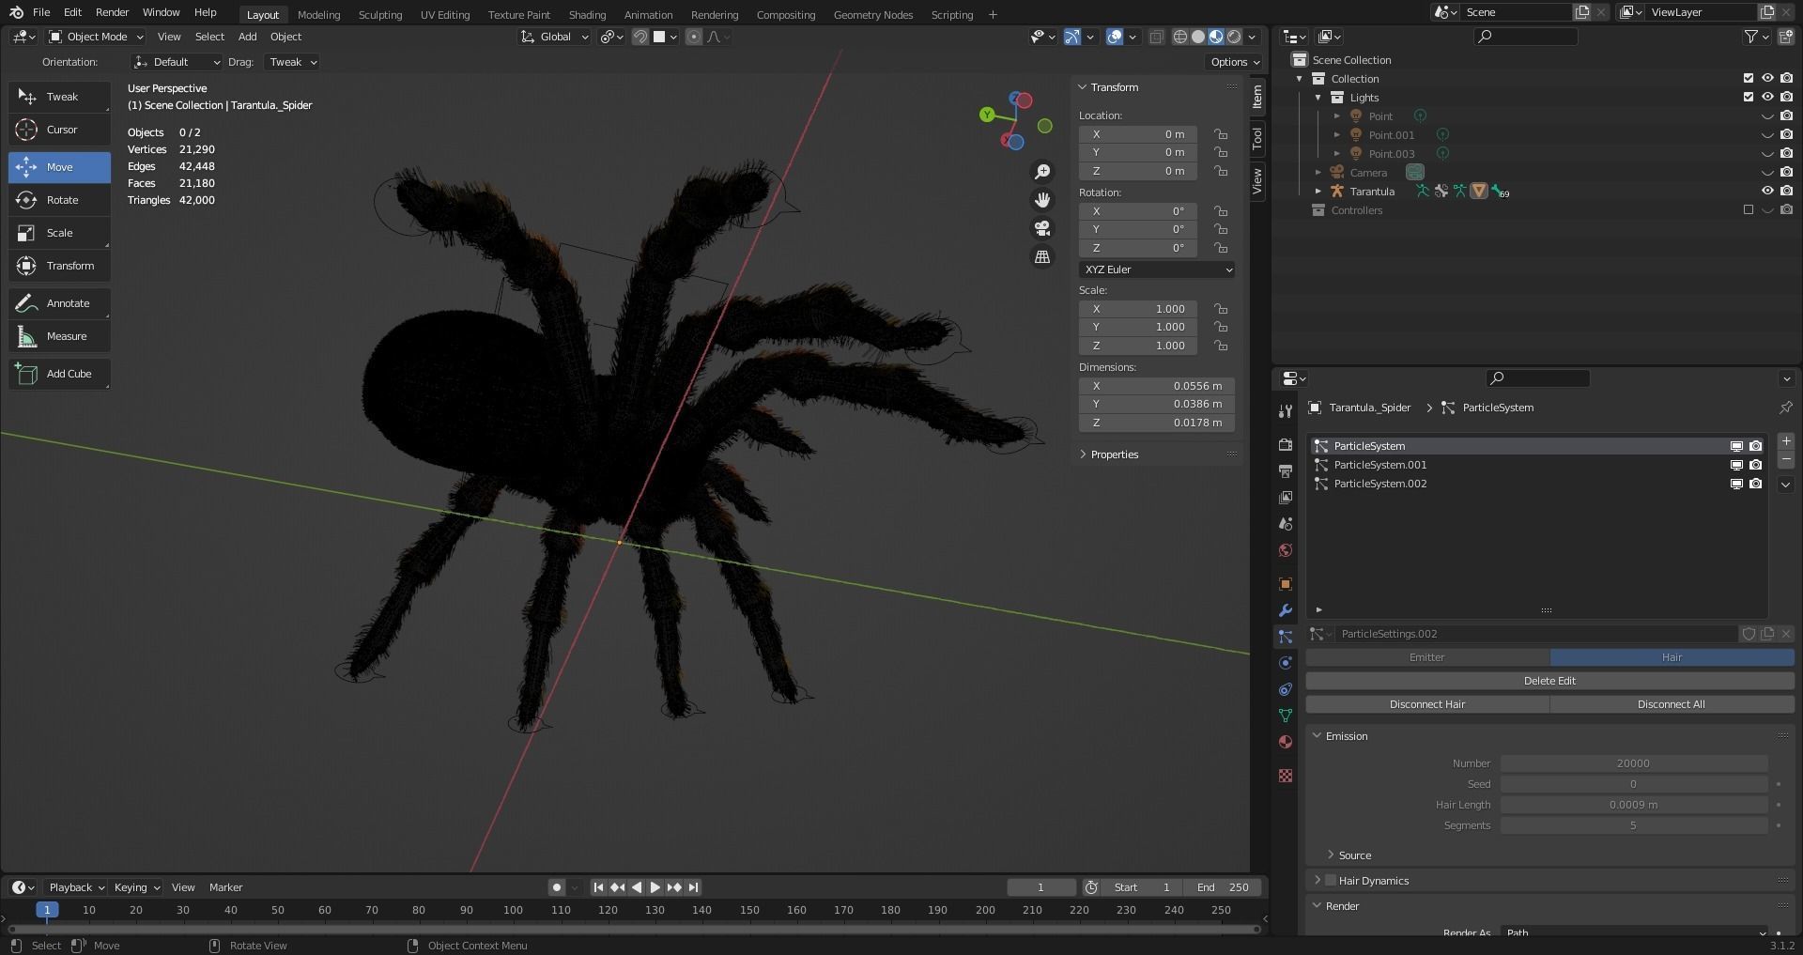The width and height of the screenshot is (1803, 955).
Task: Switch perspective/orthographic grid icon
Action: coord(1042,256)
